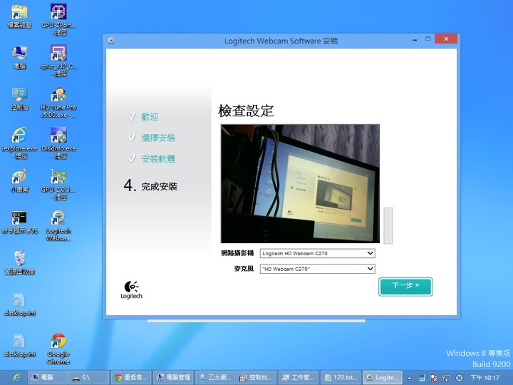Viewport: 513px width, 385px height.
Task: Click the 完成安裝 step label
Action: (x=159, y=187)
